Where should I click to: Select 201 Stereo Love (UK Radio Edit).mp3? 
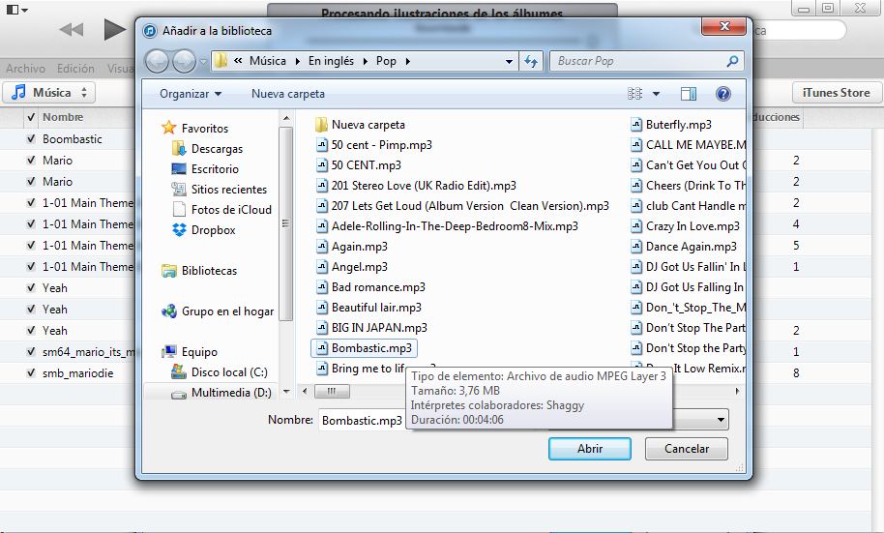[x=424, y=186]
